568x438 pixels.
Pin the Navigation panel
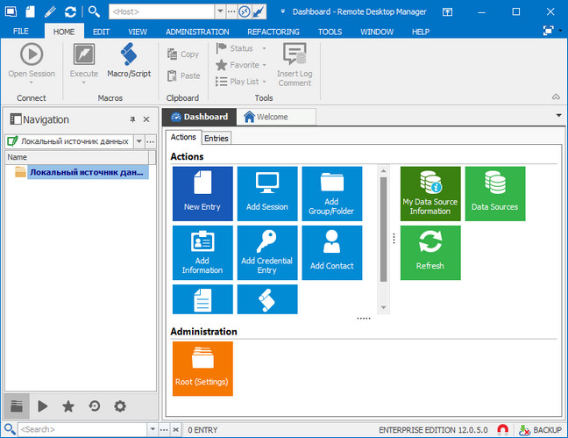coord(133,119)
